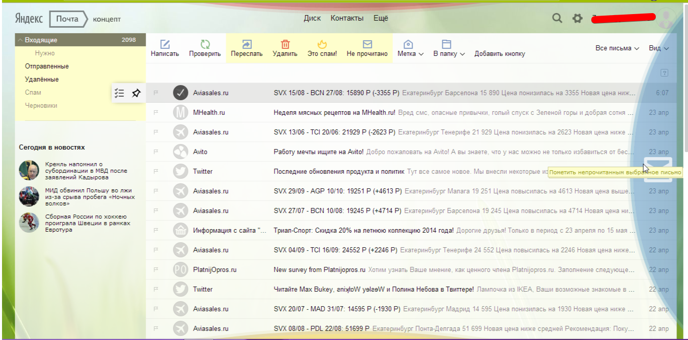
Task: Toggle flag on SVX 20/07 MAD message
Action: point(156,309)
